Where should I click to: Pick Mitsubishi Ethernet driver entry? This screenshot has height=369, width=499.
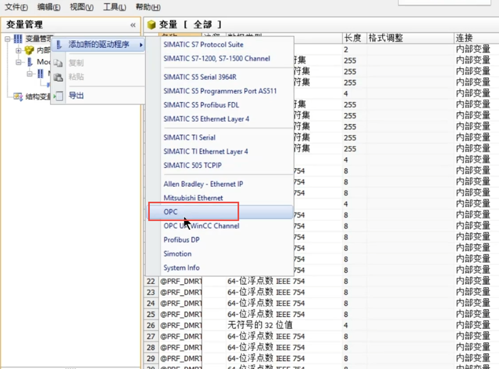coord(193,198)
